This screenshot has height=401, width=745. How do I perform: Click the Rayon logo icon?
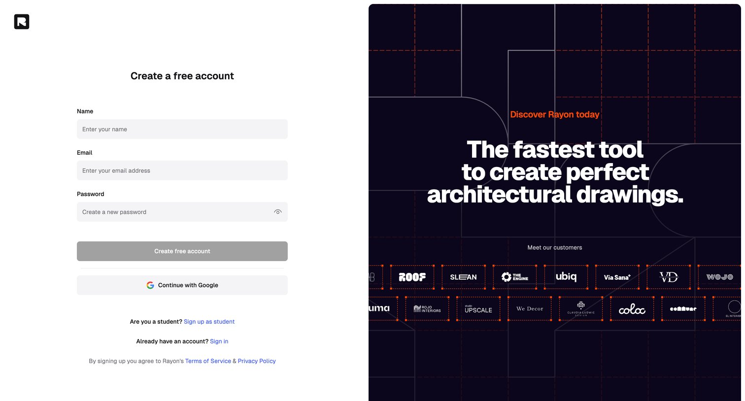tap(22, 22)
